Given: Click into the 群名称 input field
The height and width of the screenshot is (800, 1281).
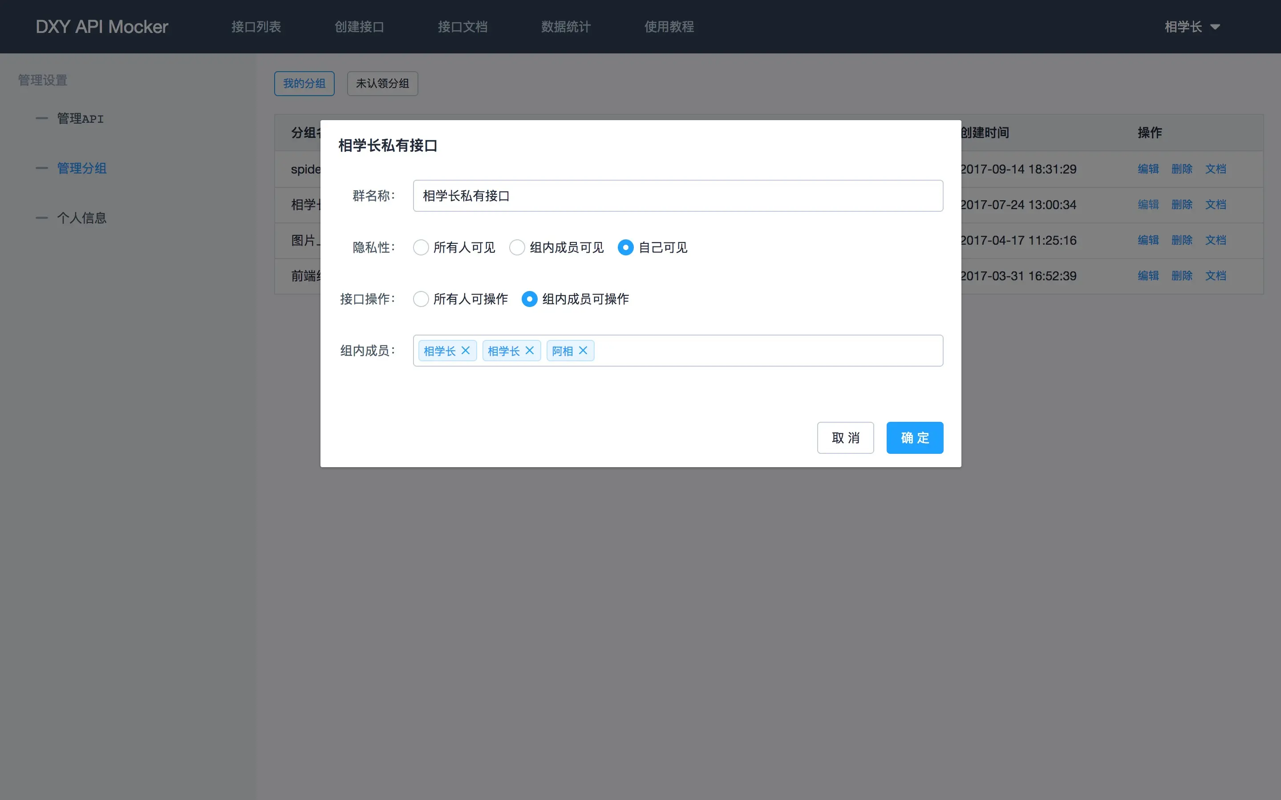Looking at the screenshot, I should point(677,196).
